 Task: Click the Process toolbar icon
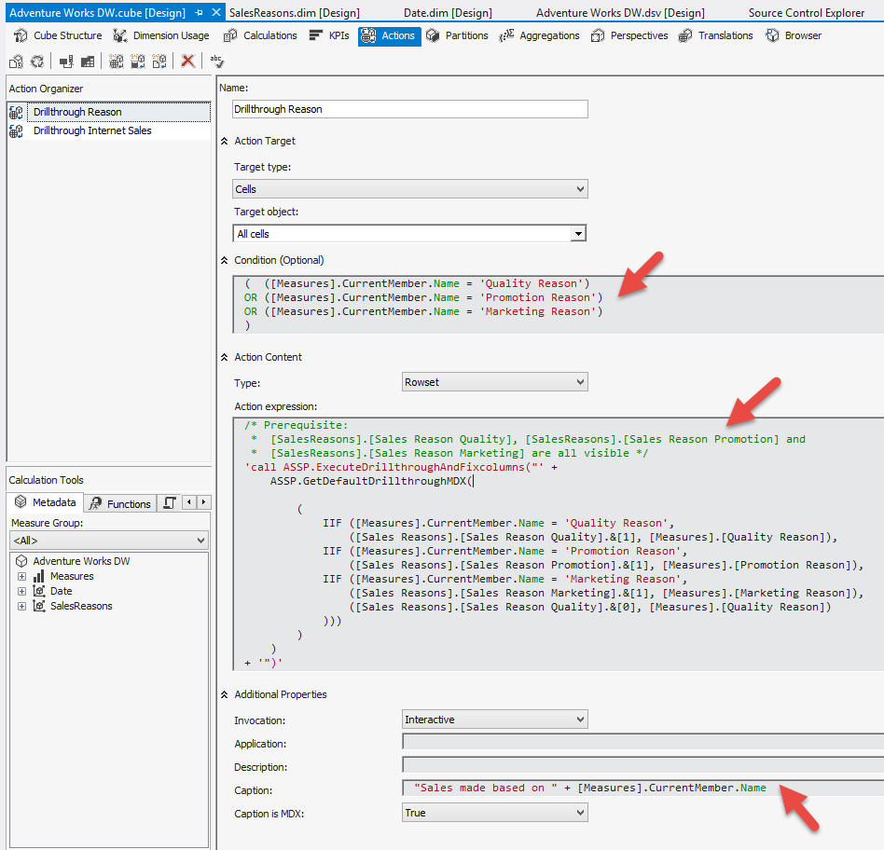(x=17, y=62)
